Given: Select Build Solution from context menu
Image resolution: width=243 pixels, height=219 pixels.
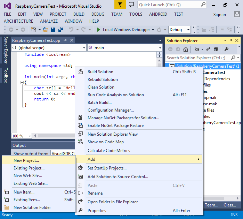Looking at the screenshot, I should (x=139, y=72).
